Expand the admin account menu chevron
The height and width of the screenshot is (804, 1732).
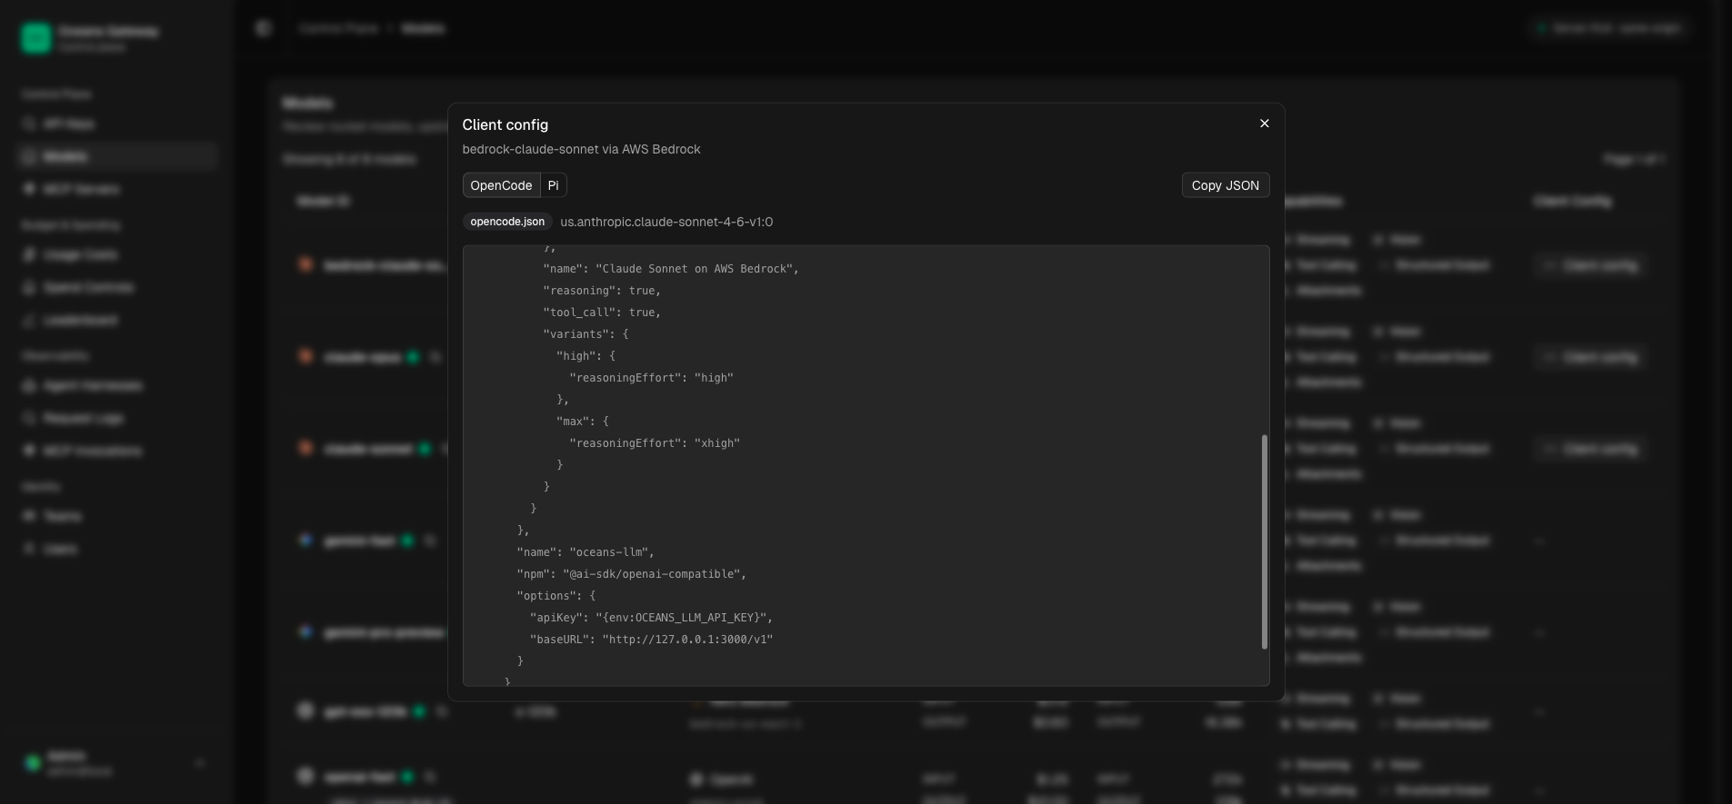(199, 763)
